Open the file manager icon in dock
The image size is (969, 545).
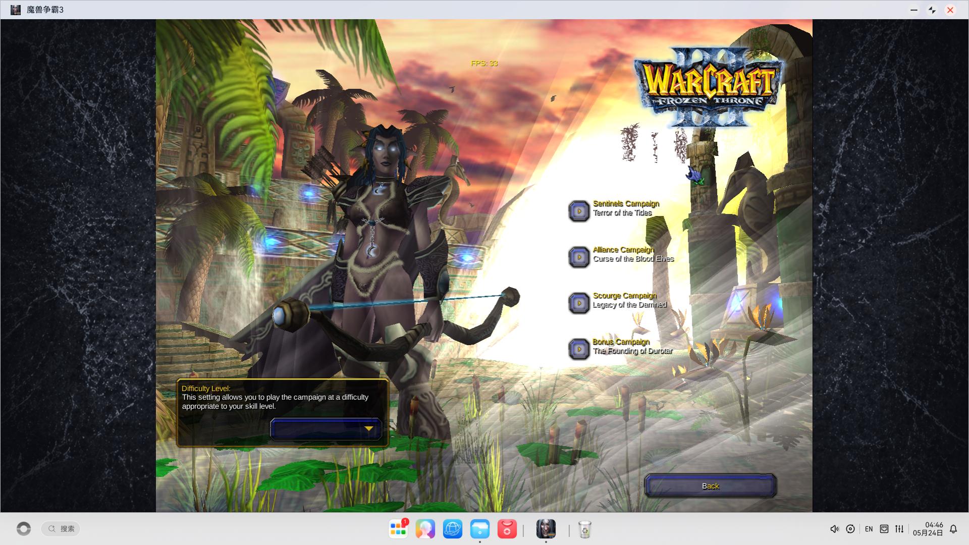(x=480, y=529)
